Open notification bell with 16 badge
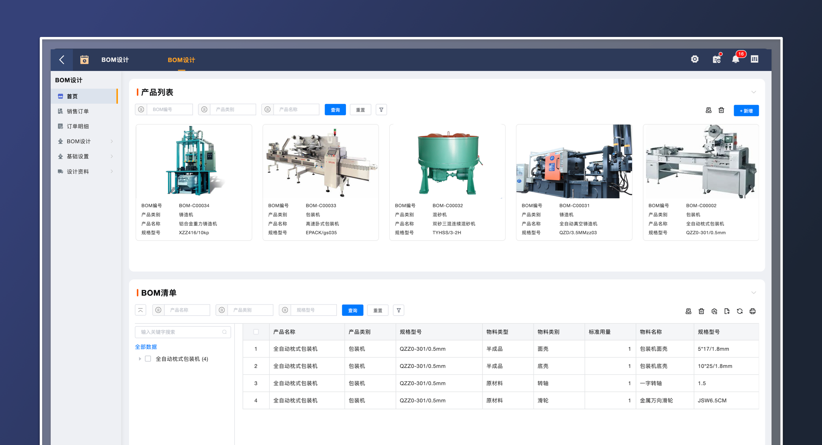 [735, 59]
